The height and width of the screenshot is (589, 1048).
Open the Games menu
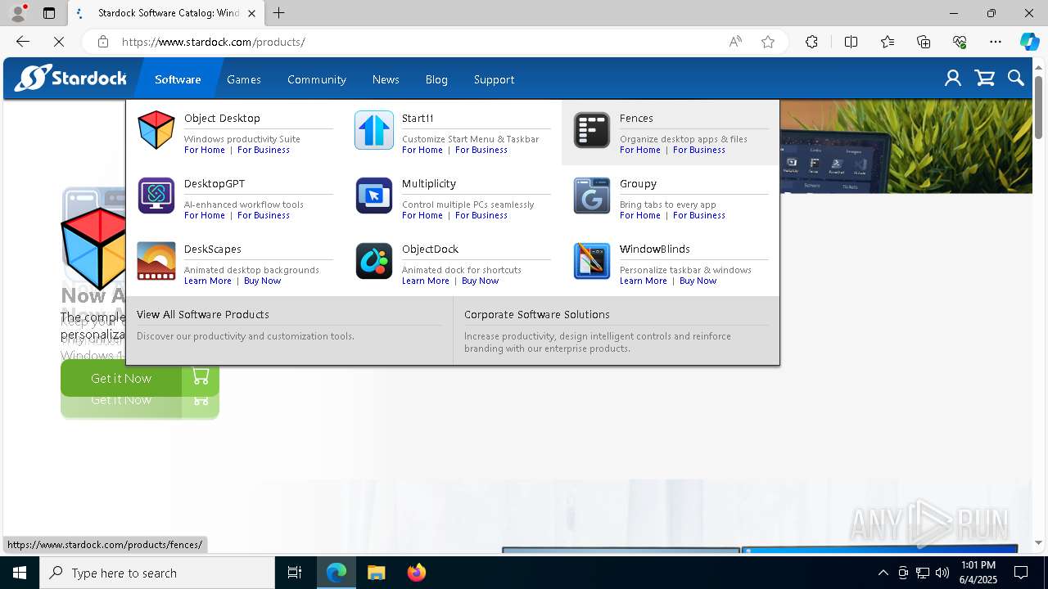click(244, 79)
